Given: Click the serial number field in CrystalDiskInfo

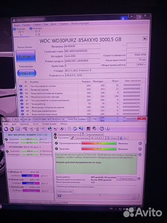Looking at the screenshot, I should [x=82, y=51].
